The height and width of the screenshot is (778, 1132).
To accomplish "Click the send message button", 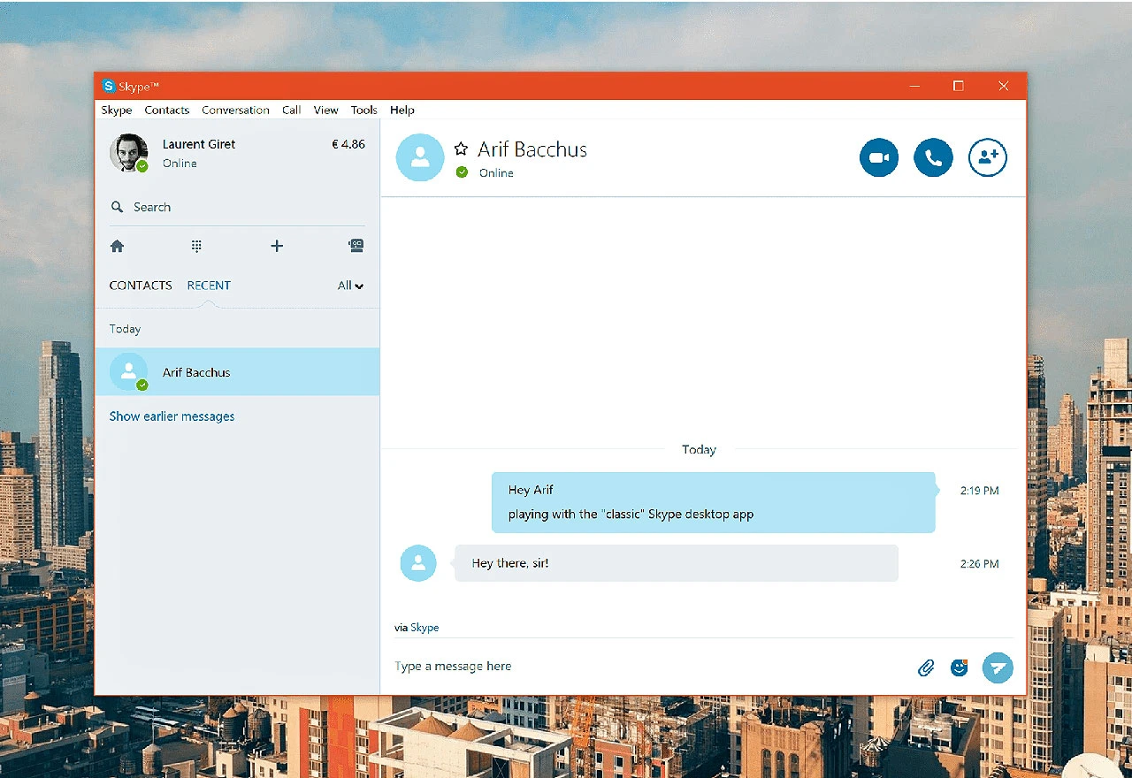I will 998,667.
